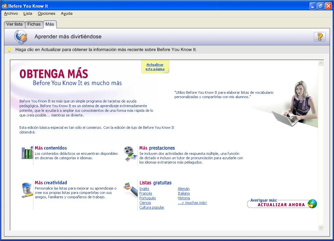Open the Ciencia free list link
This screenshot has height=241, width=334.
pos(145,203)
